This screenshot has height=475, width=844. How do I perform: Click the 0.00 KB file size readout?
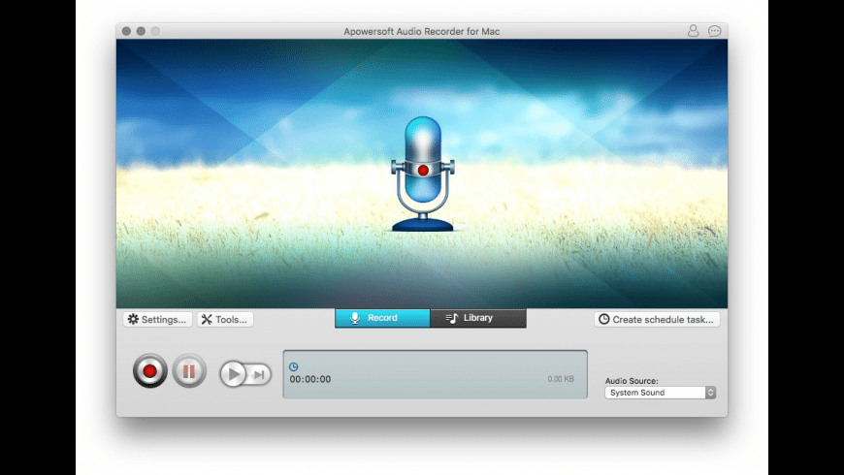[x=561, y=379]
